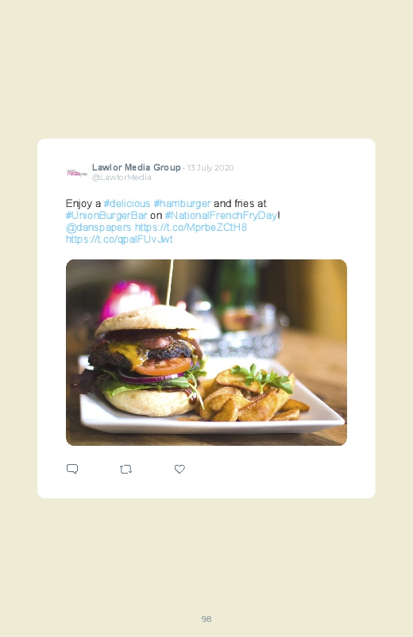The image size is (413, 637).
Task: Open the #NationalFrenchFryDay hashtag
Action: [x=221, y=215]
